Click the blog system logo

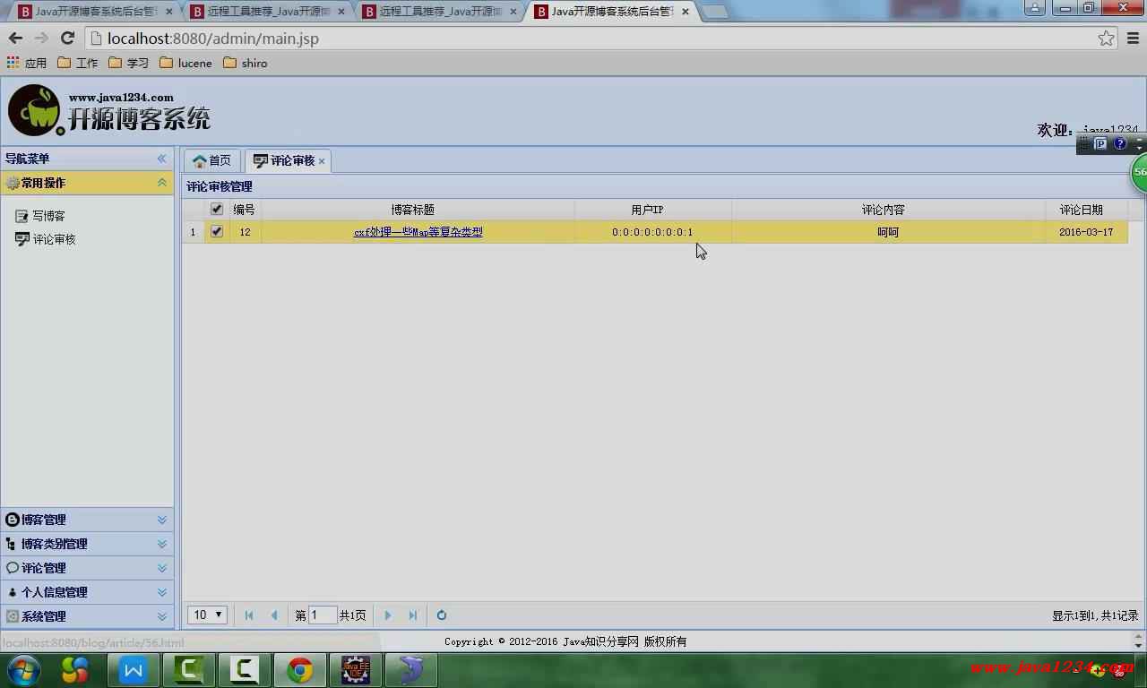pos(109,111)
